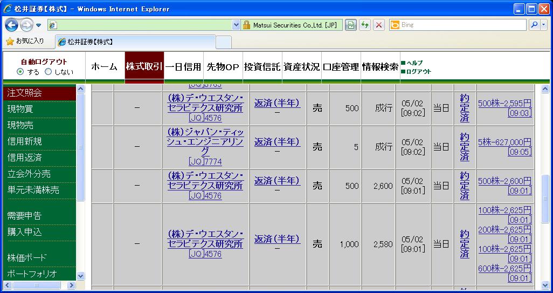
Task: Select the しない auto-logout radio button
Action: 49,72
